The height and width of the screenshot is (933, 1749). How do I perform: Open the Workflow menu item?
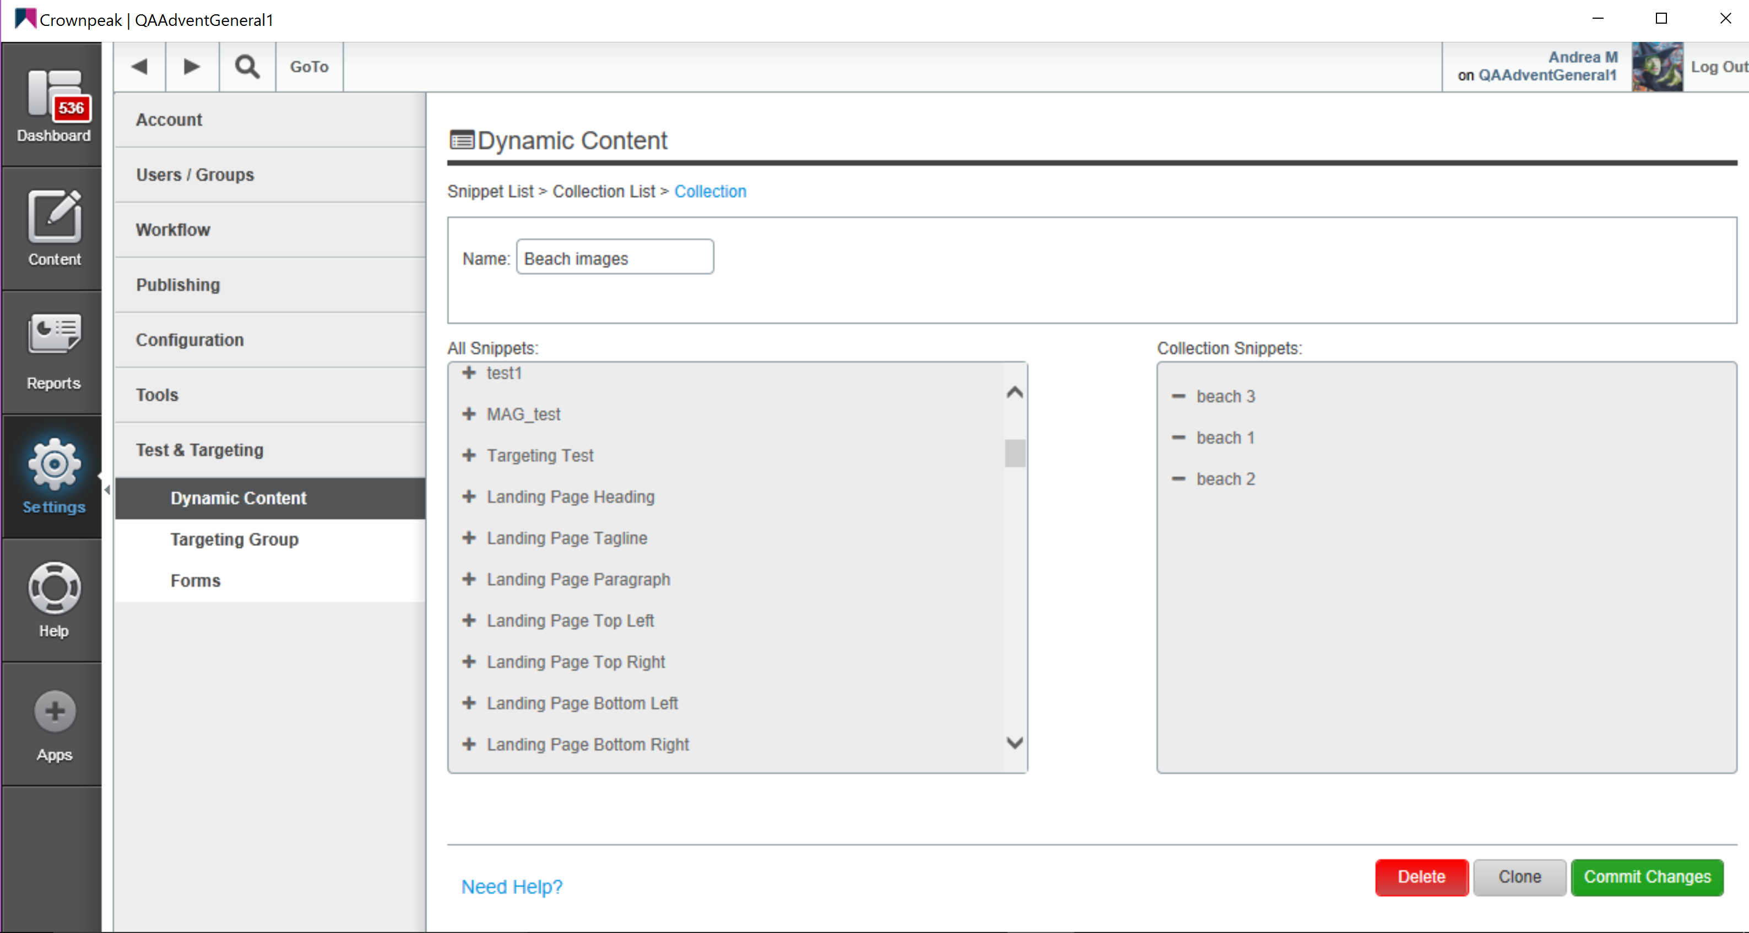(270, 230)
